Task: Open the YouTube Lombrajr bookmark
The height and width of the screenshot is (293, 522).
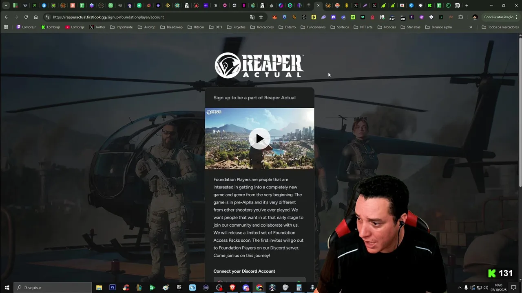Action: [74, 27]
